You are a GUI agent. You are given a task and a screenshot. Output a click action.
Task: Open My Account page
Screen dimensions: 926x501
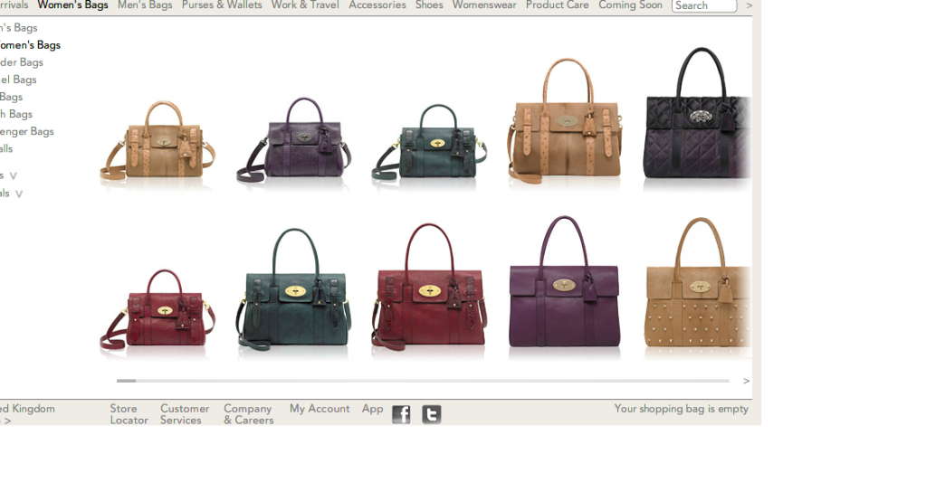(319, 409)
